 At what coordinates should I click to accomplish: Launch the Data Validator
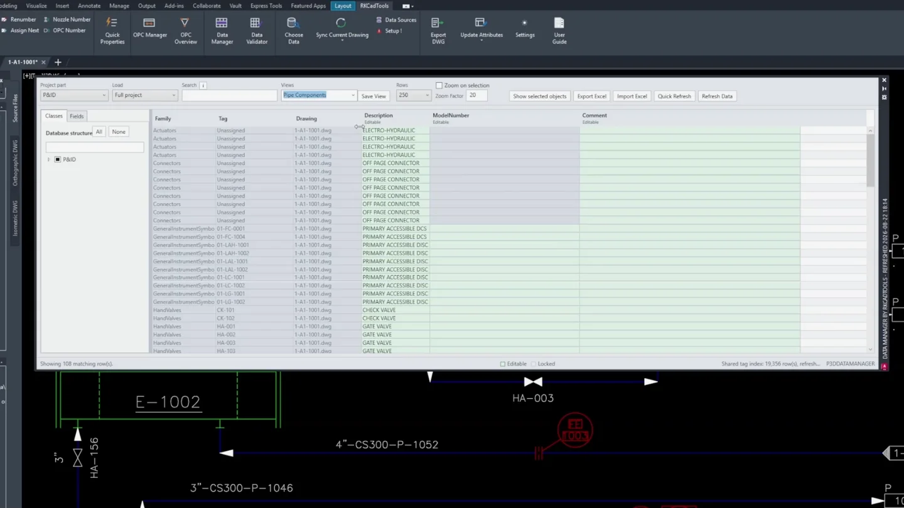(x=256, y=31)
